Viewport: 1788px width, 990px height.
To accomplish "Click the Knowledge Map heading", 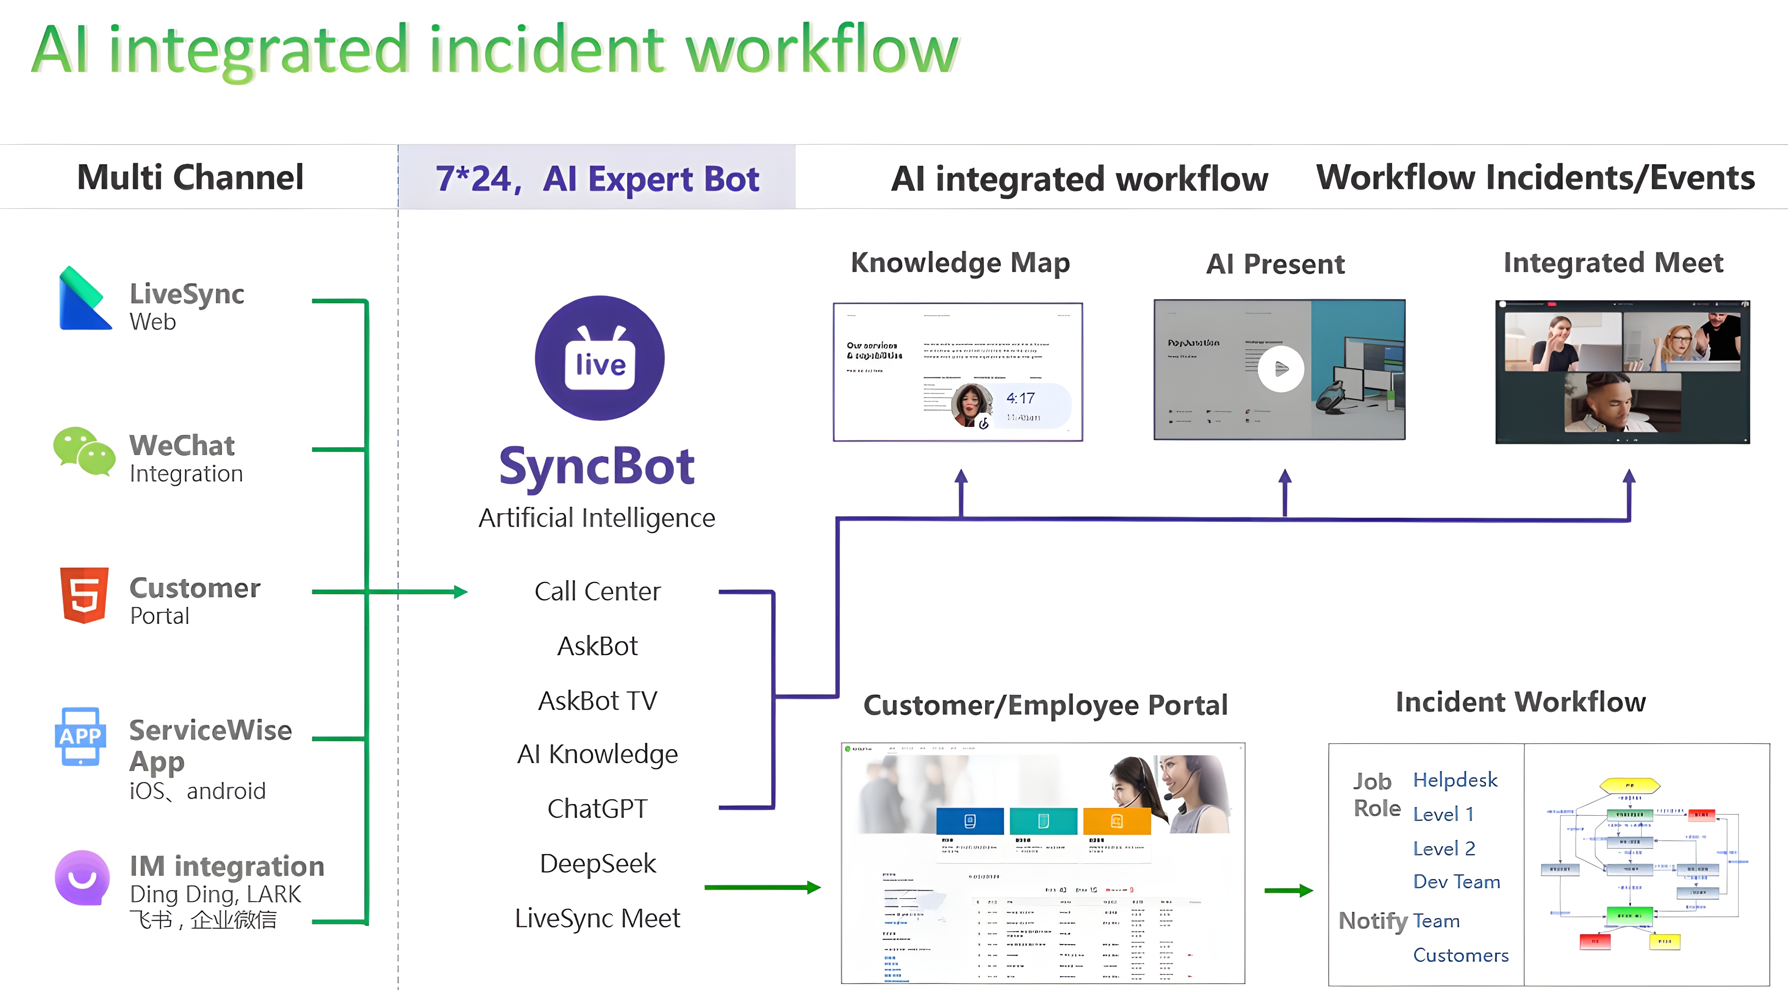I will pos(960,263).
